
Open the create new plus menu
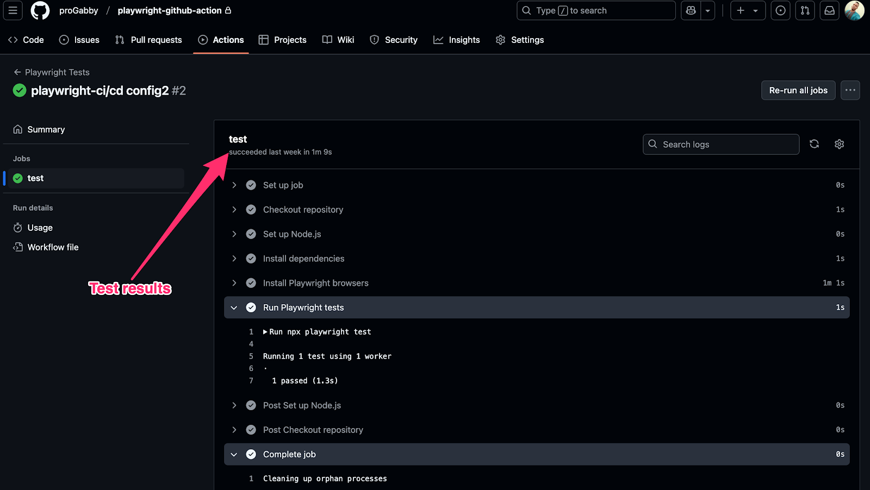point(748,10)
